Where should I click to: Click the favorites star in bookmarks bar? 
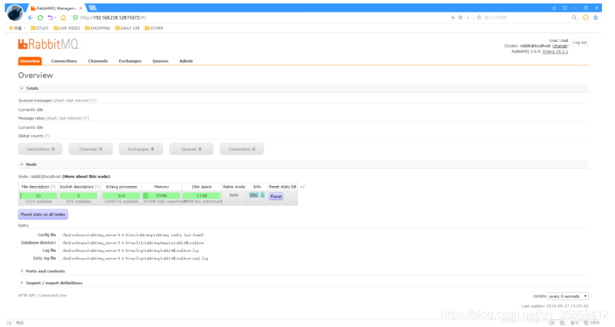point(11,28)
